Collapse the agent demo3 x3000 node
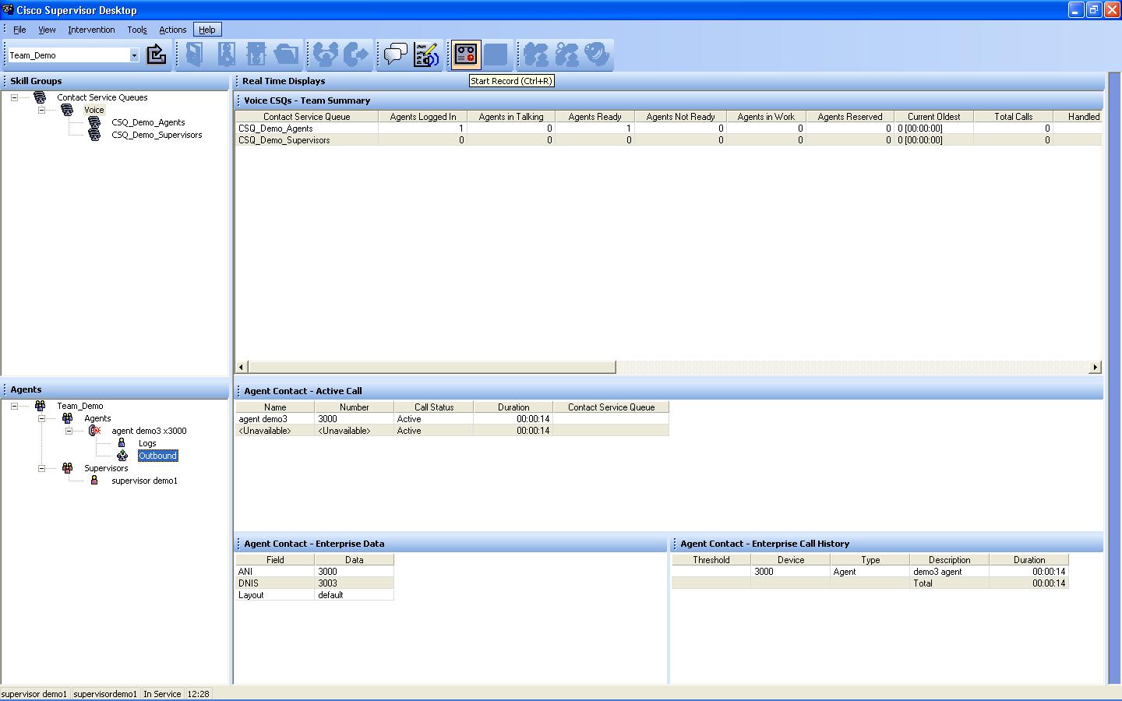 [x=69, y=431]
